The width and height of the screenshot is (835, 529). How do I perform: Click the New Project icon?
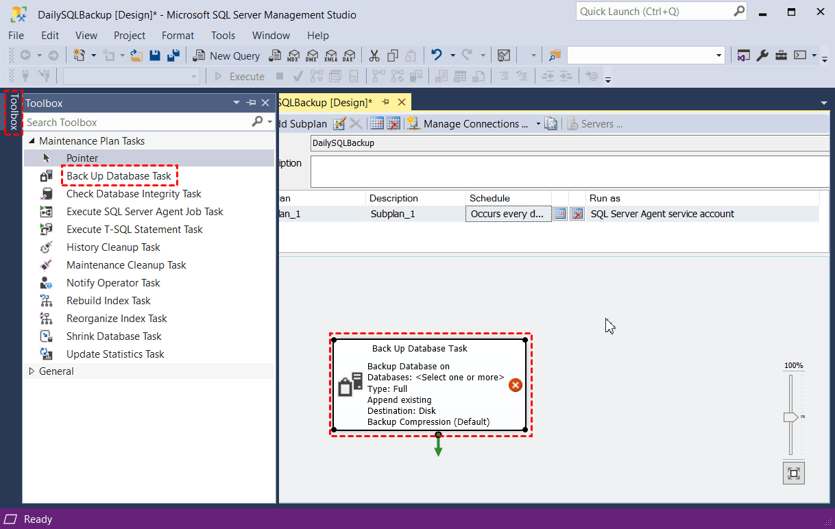click(79, 56)
